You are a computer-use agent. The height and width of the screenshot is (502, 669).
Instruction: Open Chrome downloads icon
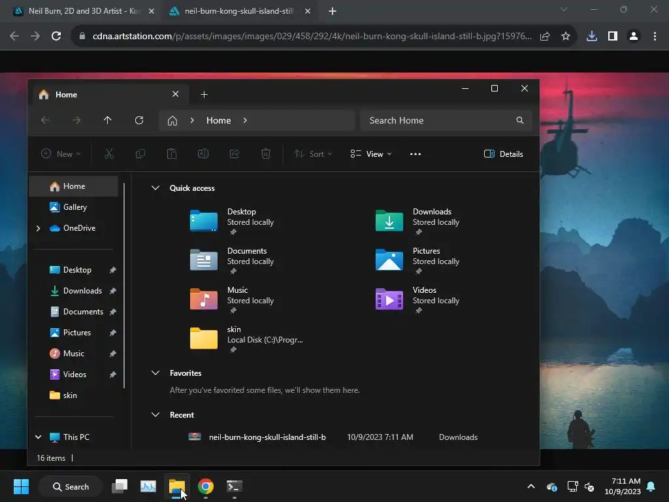coord(592,37)
